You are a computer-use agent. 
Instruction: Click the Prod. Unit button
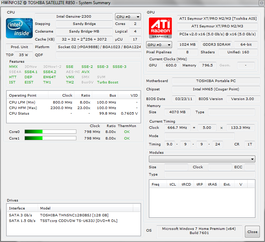19,47
